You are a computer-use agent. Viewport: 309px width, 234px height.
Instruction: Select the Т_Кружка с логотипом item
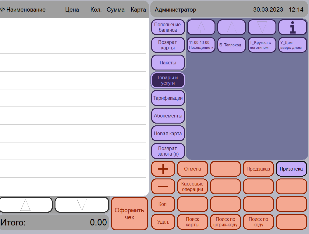[262, 45]
